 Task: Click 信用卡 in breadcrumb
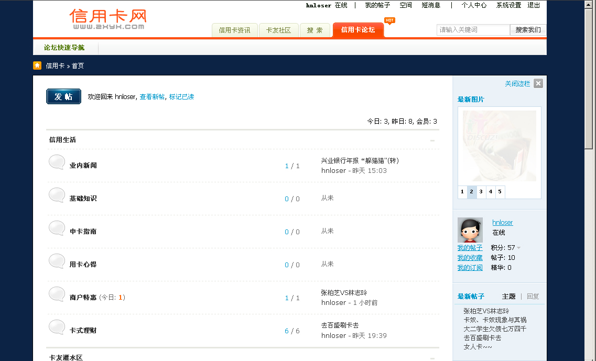click(55, 65)
